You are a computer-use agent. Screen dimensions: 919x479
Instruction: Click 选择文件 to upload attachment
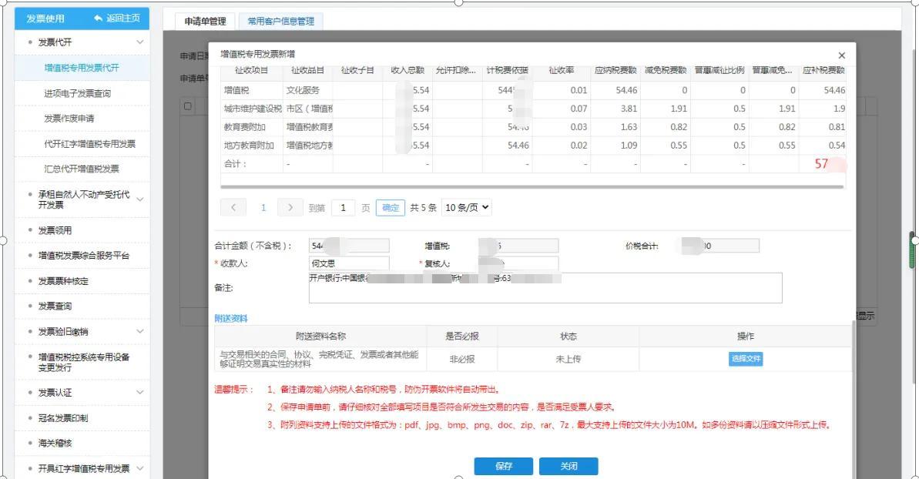pyautogui.click(x=746, y=359)
